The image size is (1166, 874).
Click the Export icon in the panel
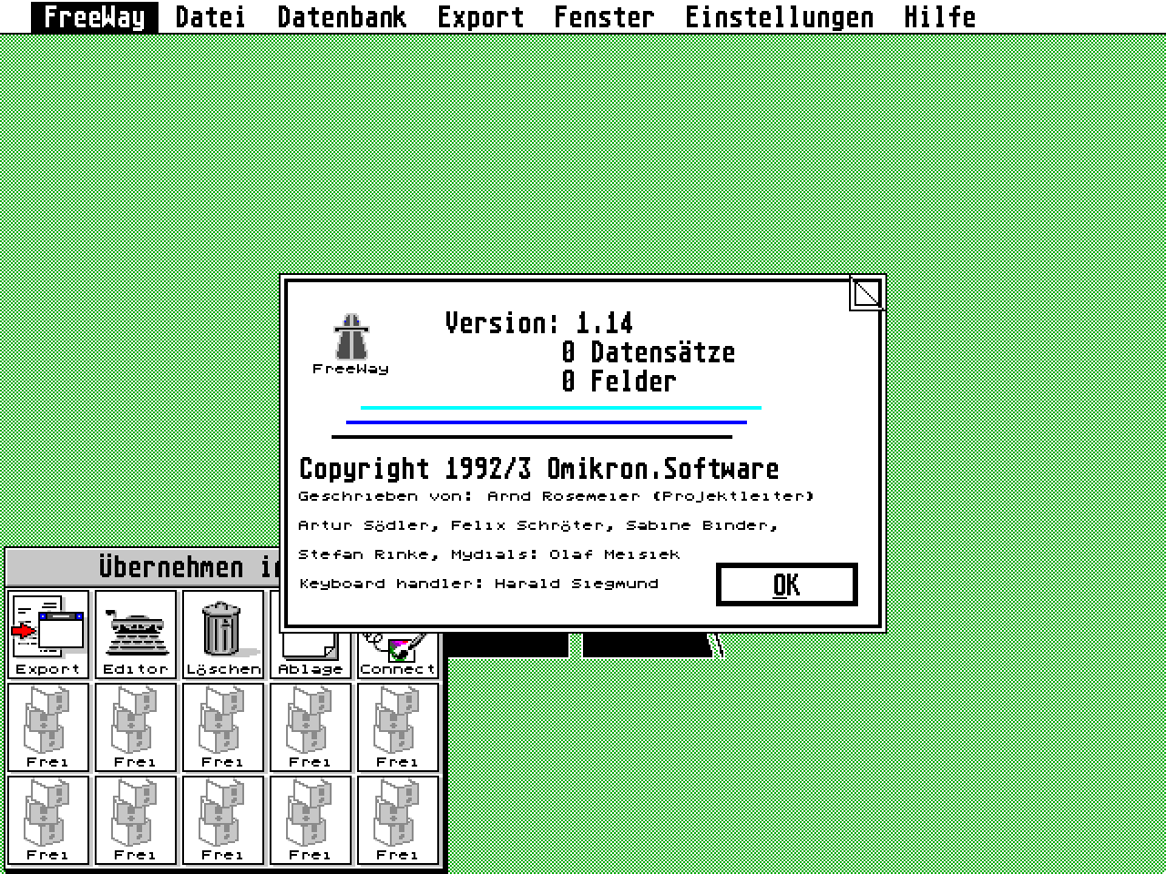pos(48,634)
